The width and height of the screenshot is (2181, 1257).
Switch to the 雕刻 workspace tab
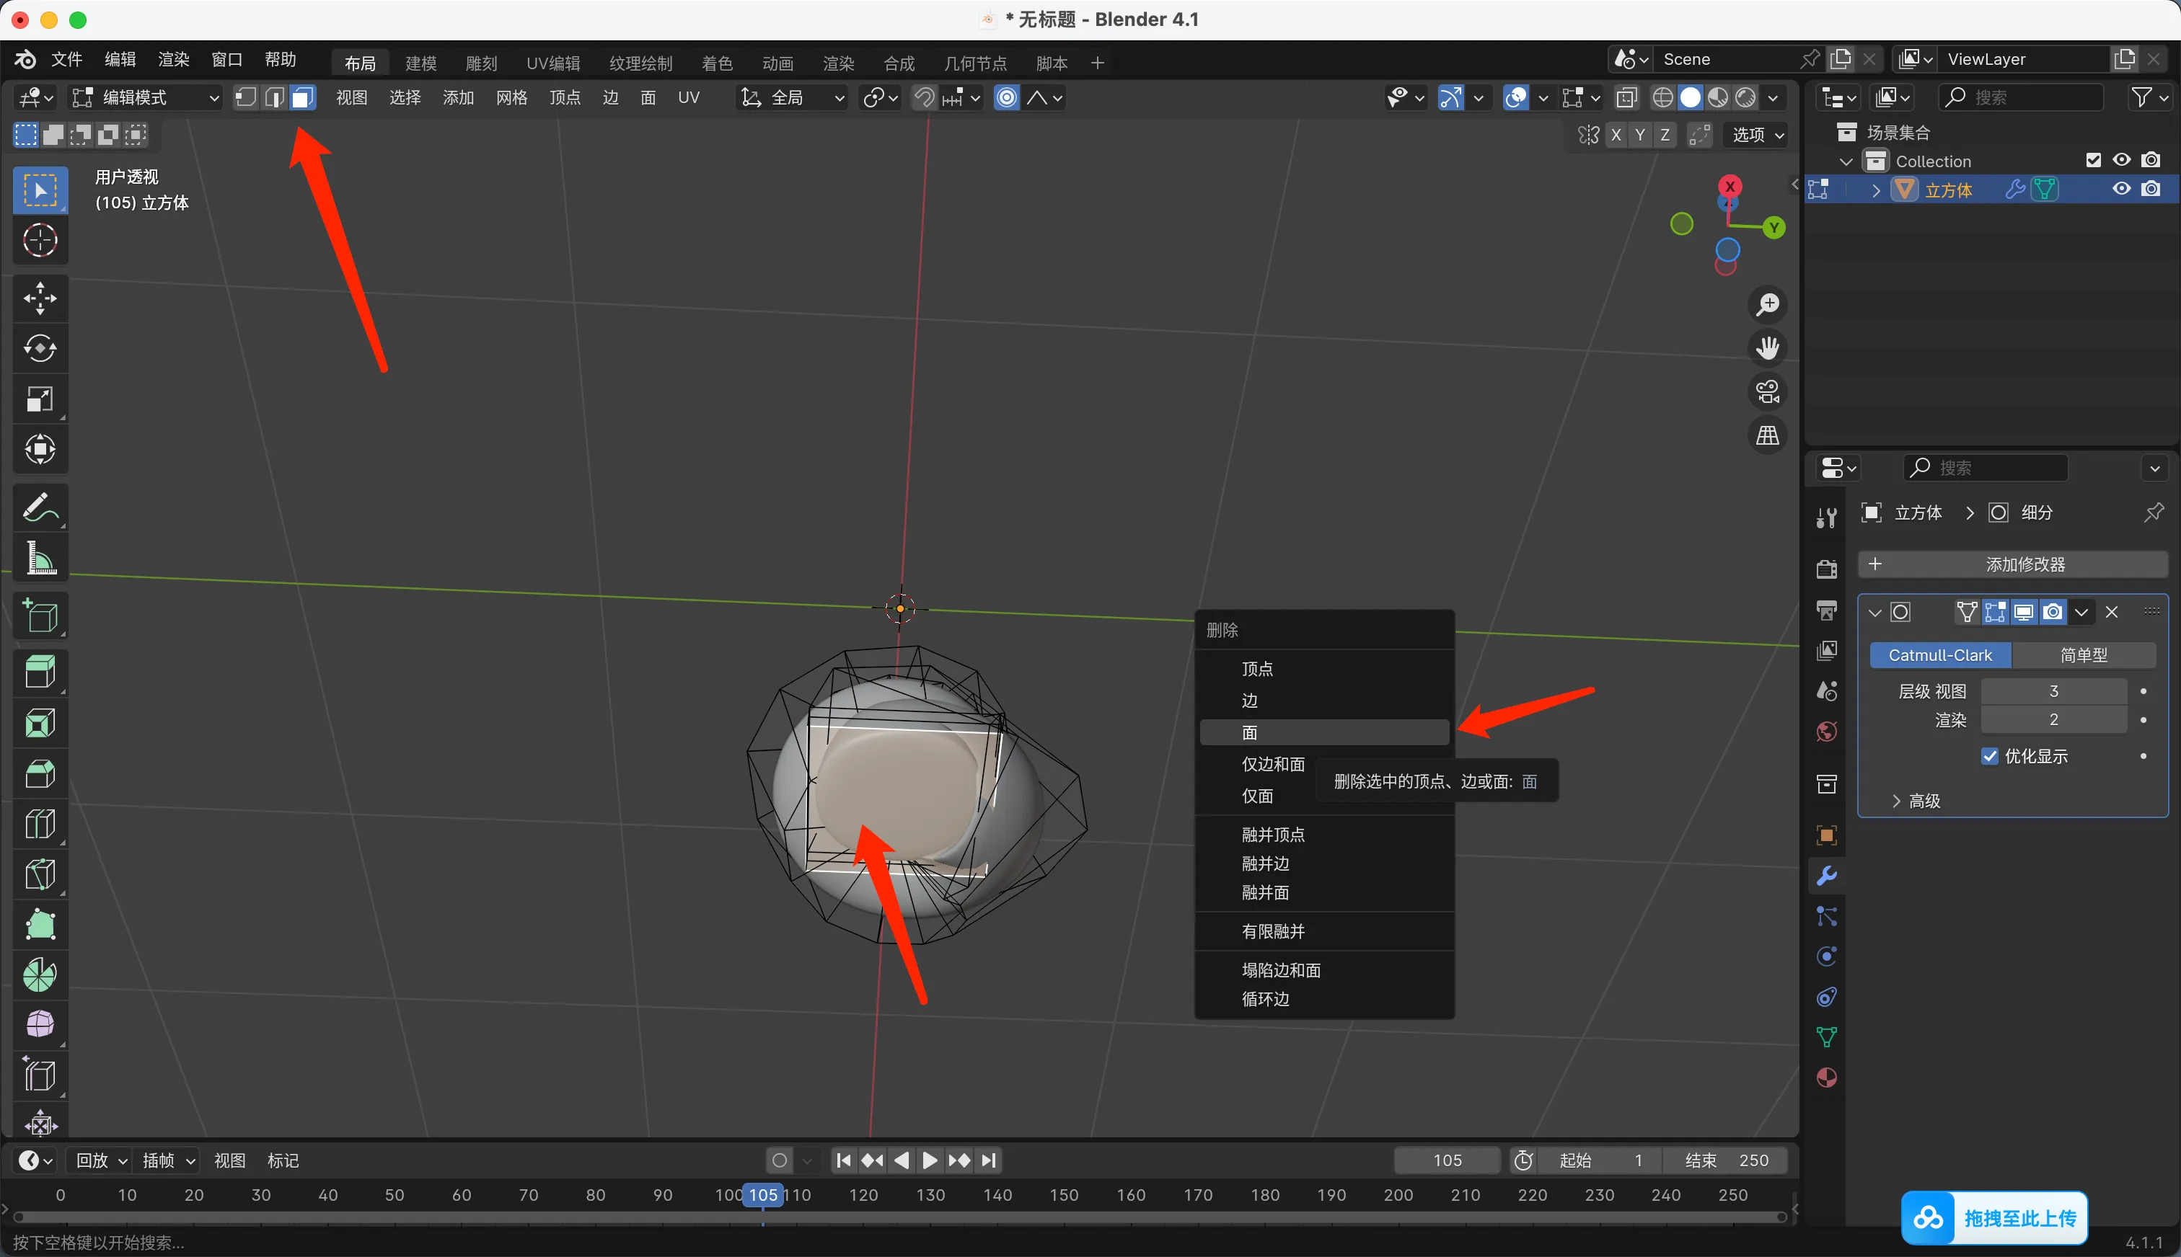click(480, 63)
